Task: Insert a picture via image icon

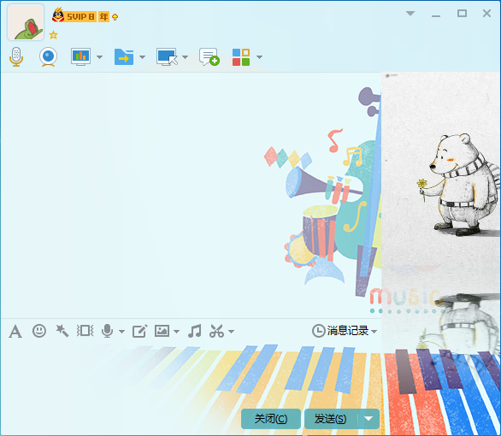Action: click(x=162, y=331)
